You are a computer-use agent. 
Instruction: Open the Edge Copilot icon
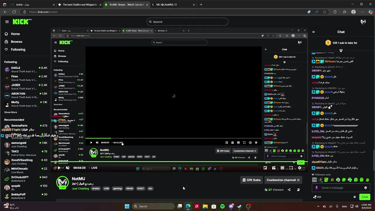point(371,12)
